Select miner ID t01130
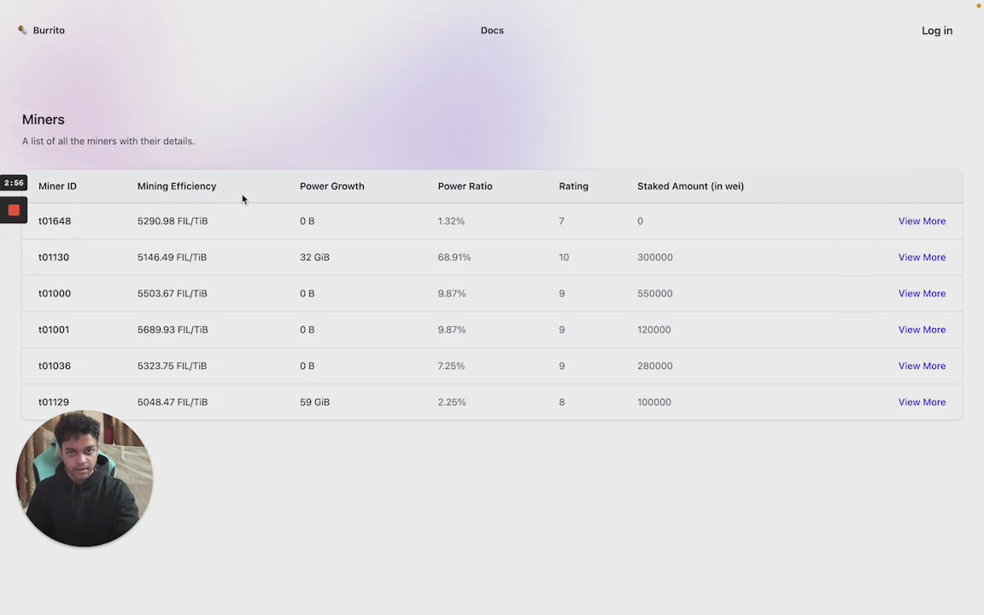 coord(54,257)
